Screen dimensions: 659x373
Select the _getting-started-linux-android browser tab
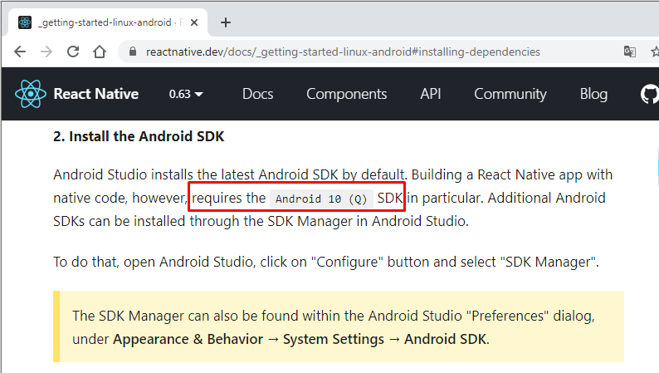108,22
